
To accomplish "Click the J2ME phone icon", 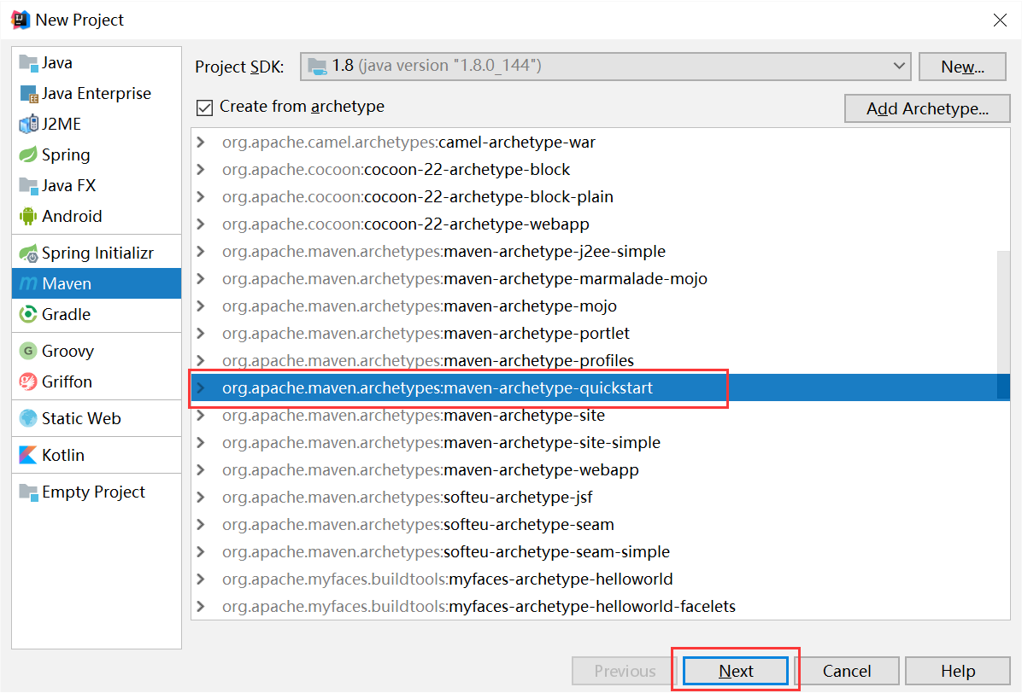I will tap(29, 125).
